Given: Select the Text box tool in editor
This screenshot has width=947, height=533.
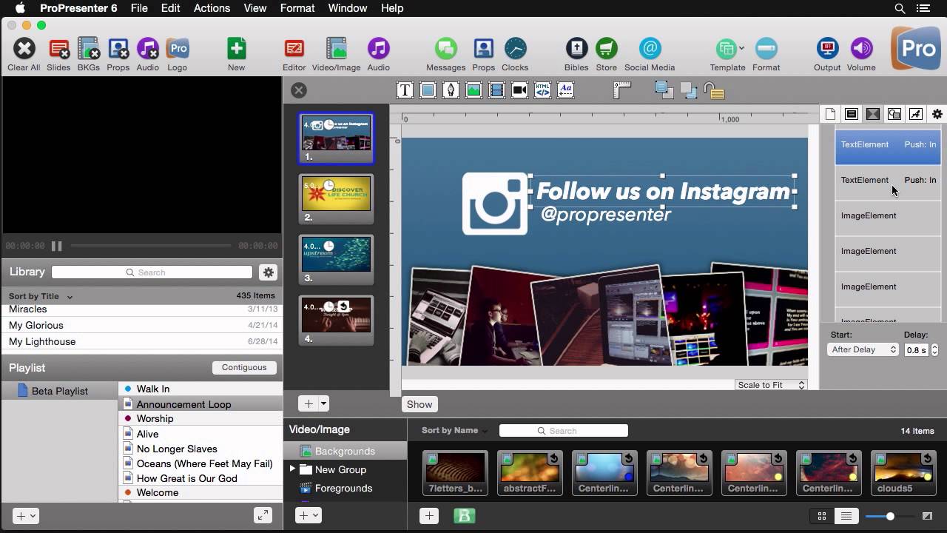Looking at the screenshot, I should coord(405,90).
